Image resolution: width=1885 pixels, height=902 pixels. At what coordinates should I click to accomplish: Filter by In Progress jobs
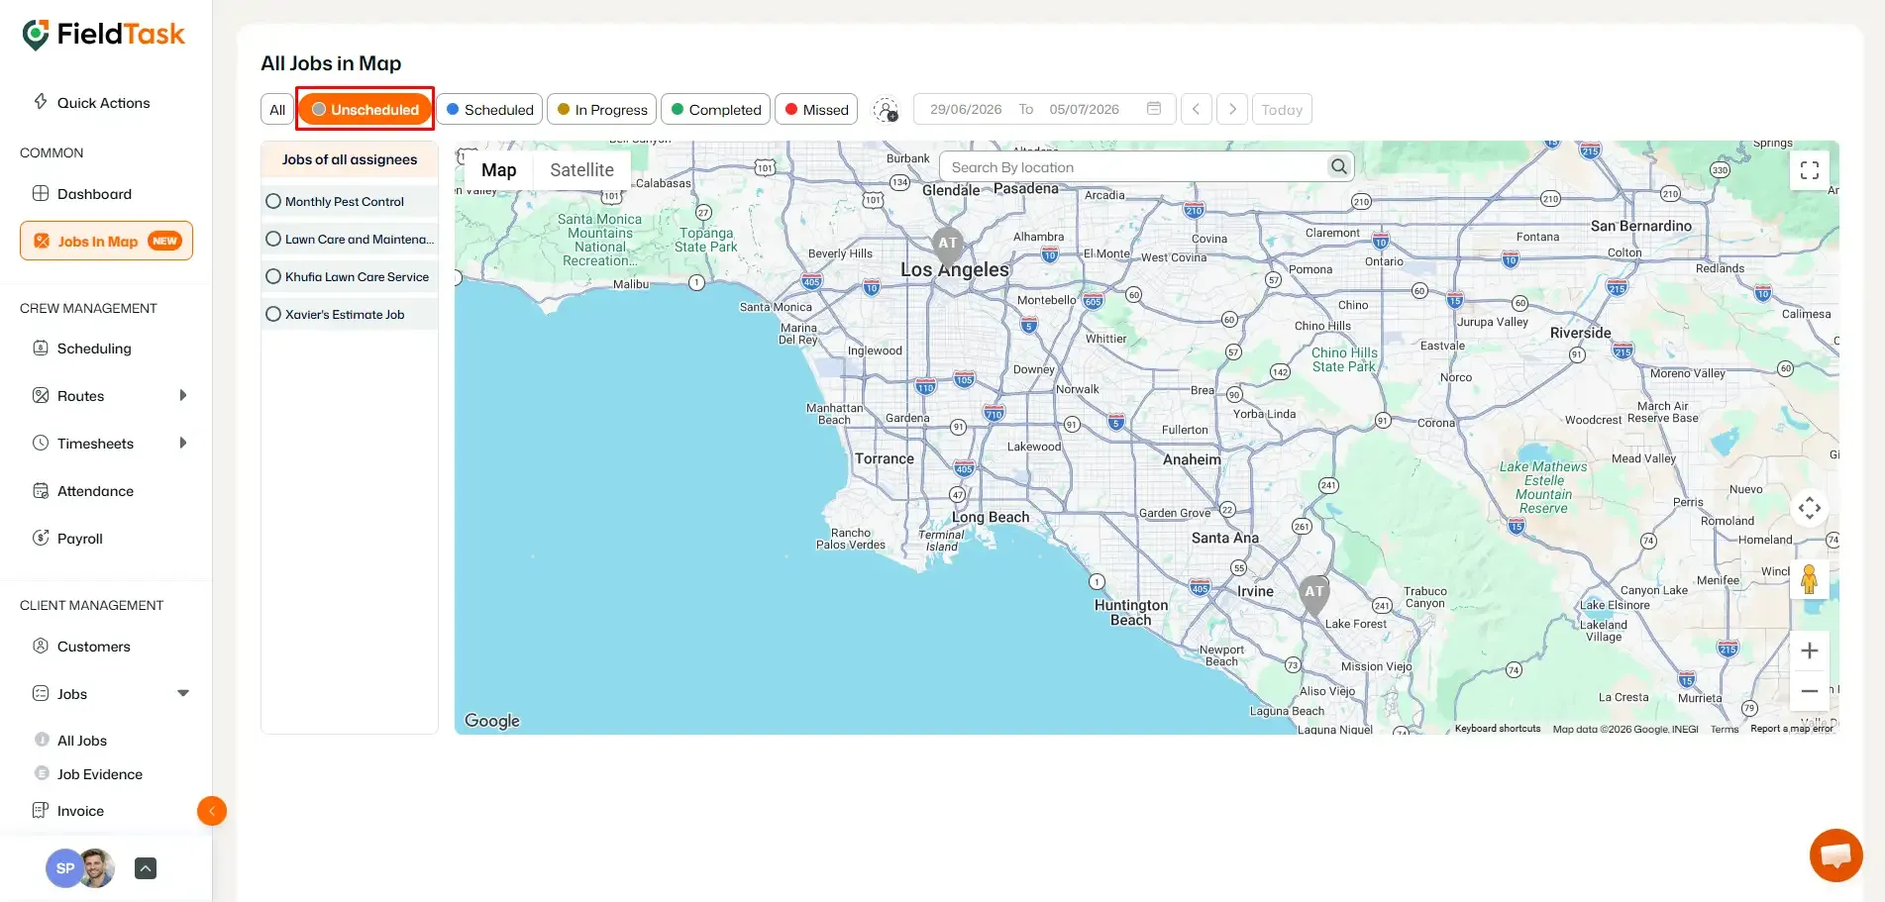tap(601, 110)
